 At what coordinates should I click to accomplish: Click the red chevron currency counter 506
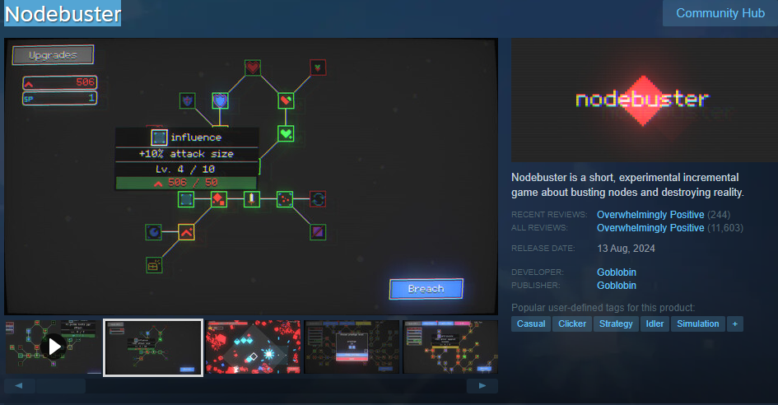[x=59, y=83]
